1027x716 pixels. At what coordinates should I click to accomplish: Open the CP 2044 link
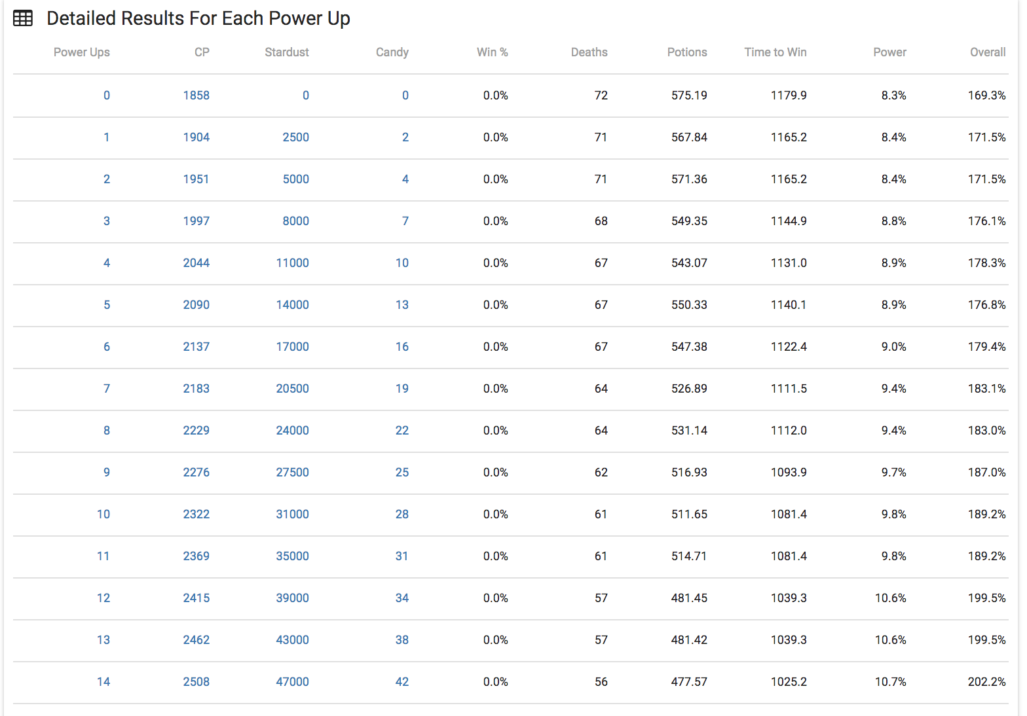tap(196, 263)
